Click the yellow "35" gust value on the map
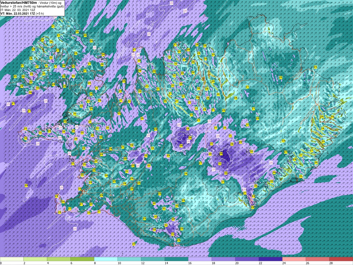 (64, 132)
